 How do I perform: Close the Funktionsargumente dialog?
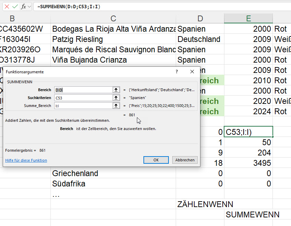(192, 72)
